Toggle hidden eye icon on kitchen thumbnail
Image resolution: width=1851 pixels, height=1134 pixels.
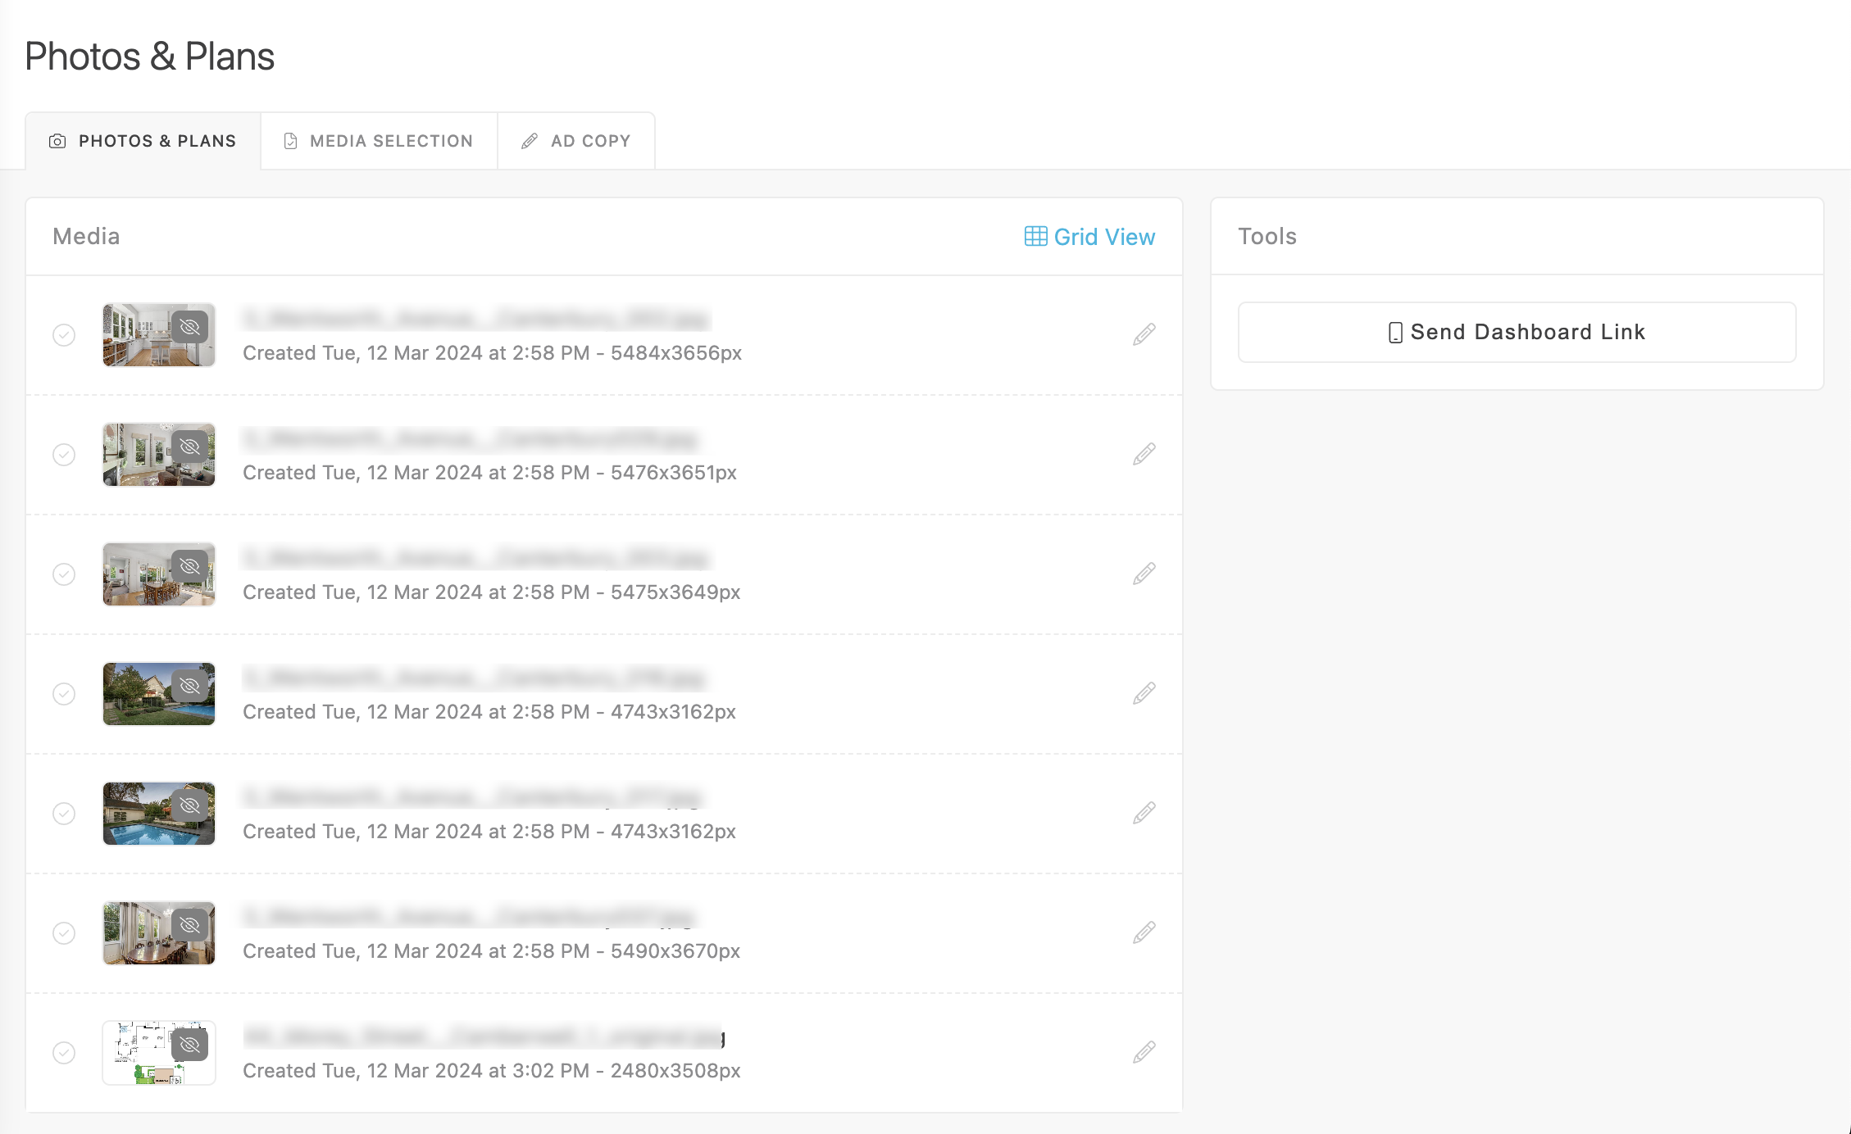(189, 327)
